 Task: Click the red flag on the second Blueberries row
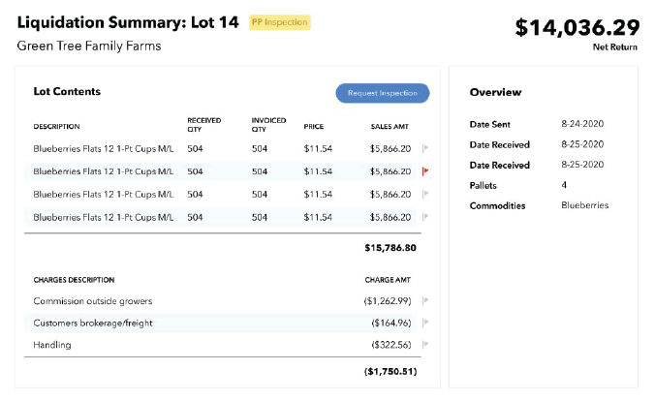point(425,171)
